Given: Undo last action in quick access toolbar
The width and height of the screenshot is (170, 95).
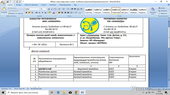Looking at the screenshot, I should (x=10, y=2).
